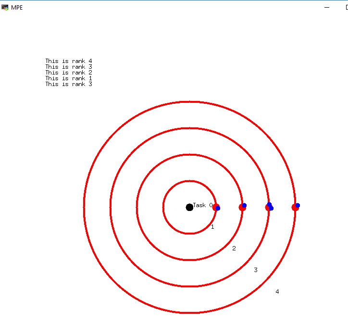
Task: Click the blue dot on innermost ring
Action: 218,209
